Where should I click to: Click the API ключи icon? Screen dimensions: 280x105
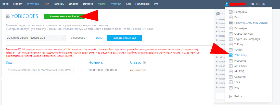click(x=231, y=66)
